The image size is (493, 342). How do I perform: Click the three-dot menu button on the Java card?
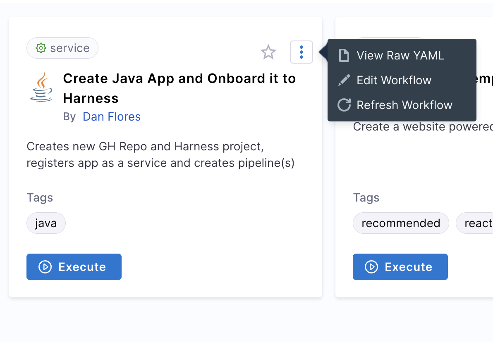302,52
